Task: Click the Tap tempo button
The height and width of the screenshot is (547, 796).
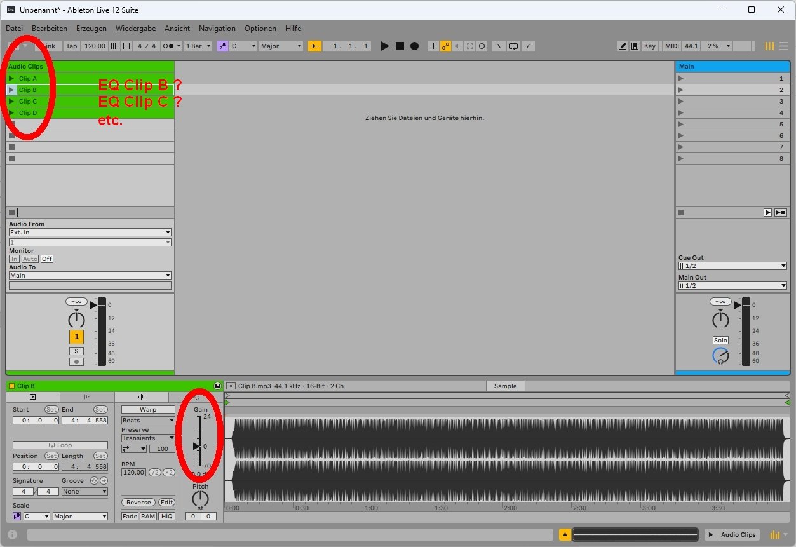Action: (71, 46)
